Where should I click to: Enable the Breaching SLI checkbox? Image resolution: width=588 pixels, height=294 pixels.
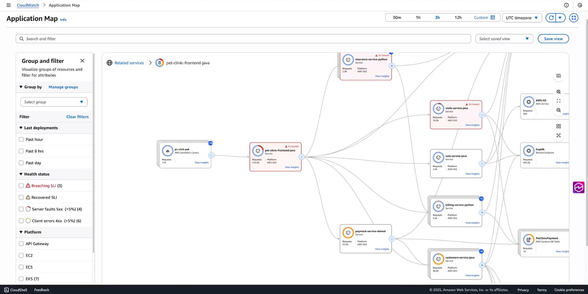point(21,186)
